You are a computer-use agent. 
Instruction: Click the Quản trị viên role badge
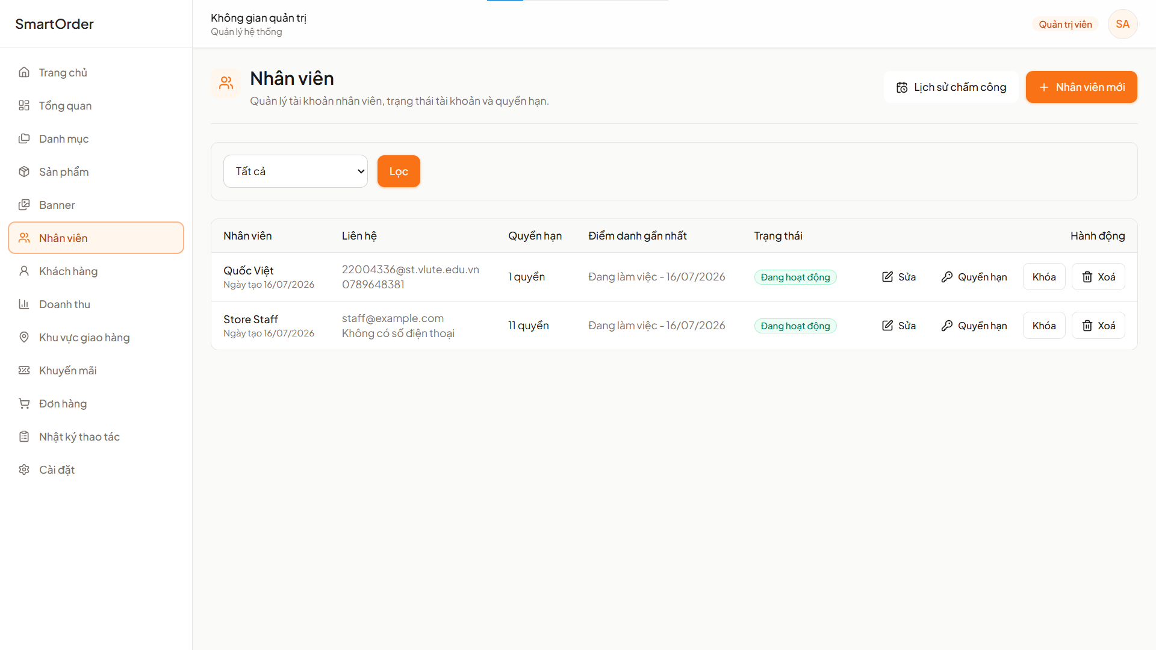[x=1065, y=24]
